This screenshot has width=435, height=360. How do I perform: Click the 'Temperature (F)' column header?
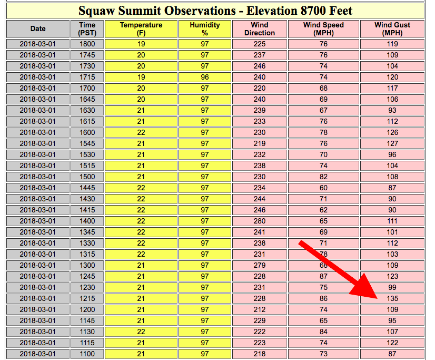[x=141, y=29]
